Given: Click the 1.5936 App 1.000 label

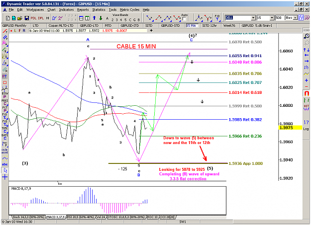Looking at the screenshot, I should [245, 163].
